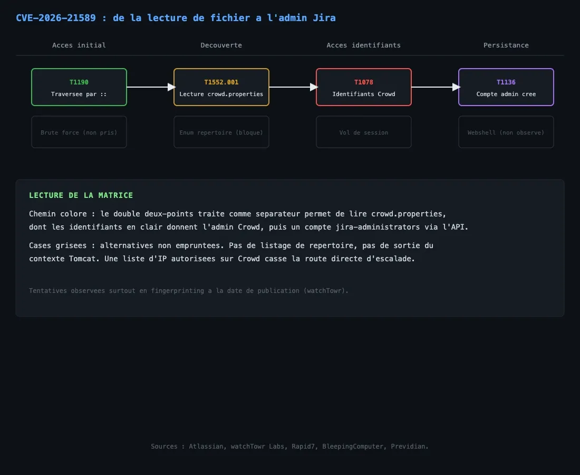Click the T1078 Identifiants Crowd box
Image resolution: width=580 pixels, height=475 pixels.
point(364,87)
